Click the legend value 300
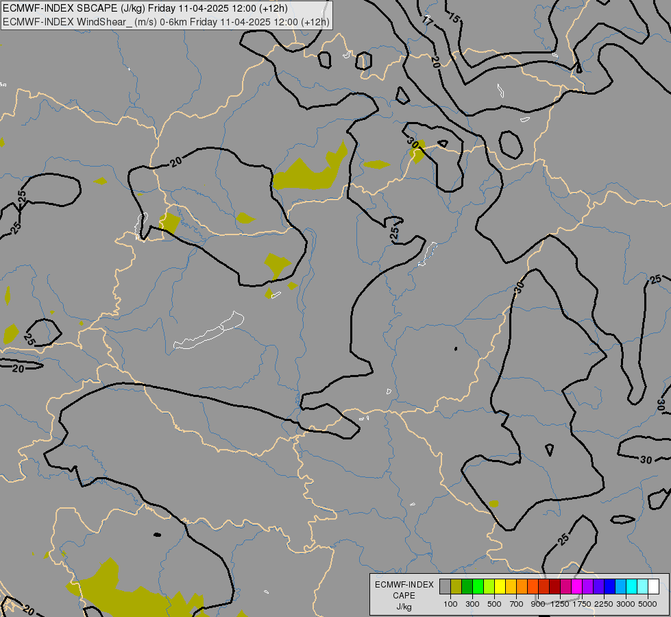Screen dimensions: 671x617 pos(472,604)
